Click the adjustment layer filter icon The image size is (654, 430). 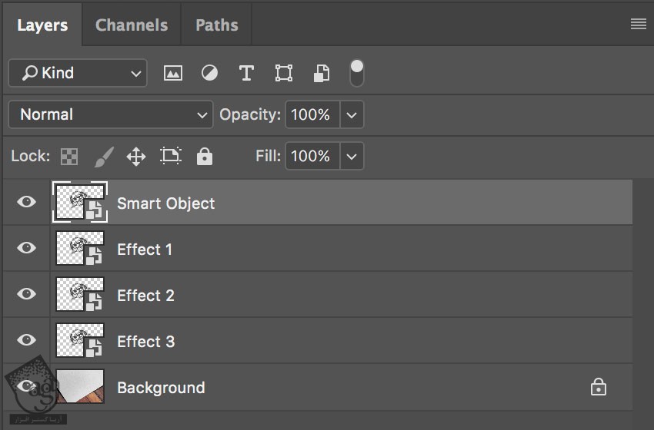point(209,73)
